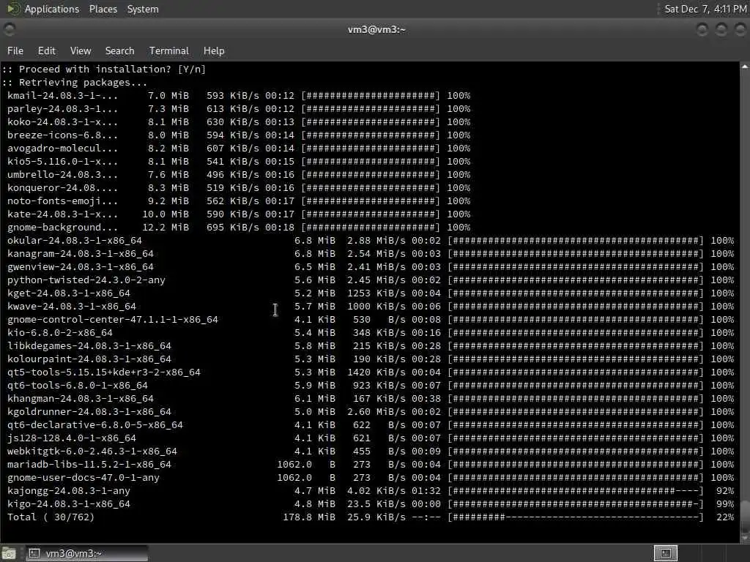Click the kio5-5.116.0-1-x line

coord(239,162)
